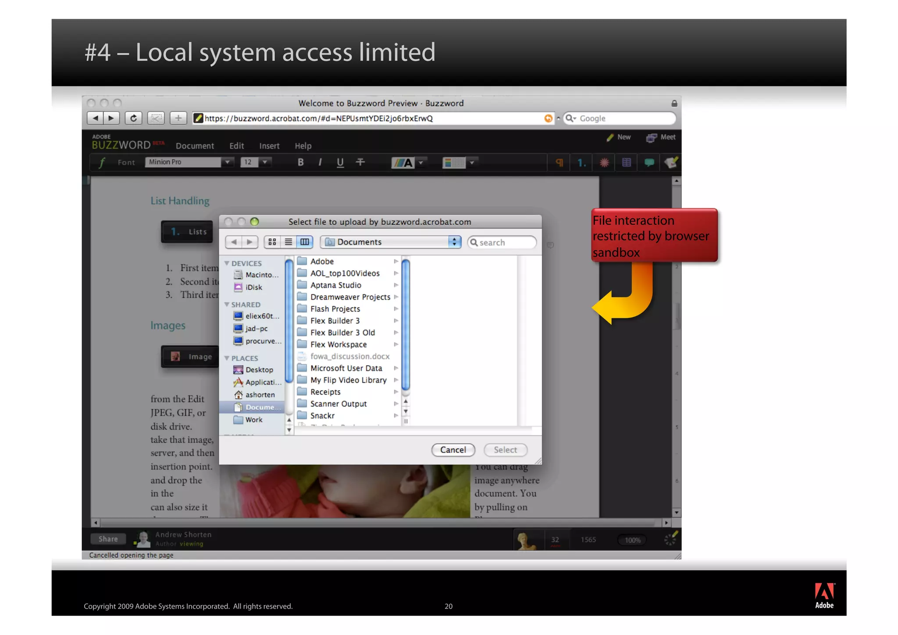Click the 100% zoom control
Screen dimensions: 898x635
632,540
